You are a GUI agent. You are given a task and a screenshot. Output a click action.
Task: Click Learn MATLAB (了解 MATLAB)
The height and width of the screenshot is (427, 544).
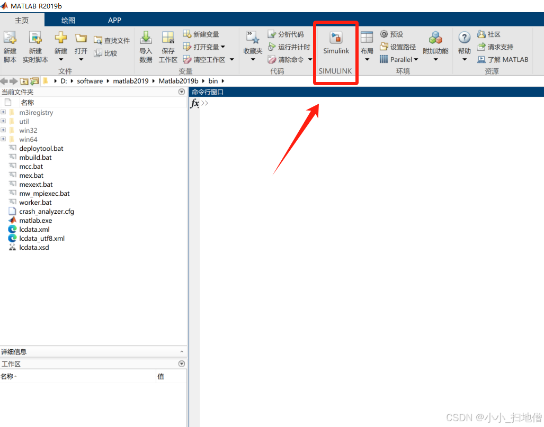[503, 59]
